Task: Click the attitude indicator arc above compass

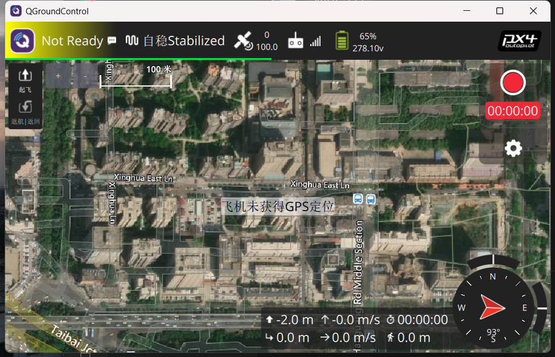Action: click(493, 261)
